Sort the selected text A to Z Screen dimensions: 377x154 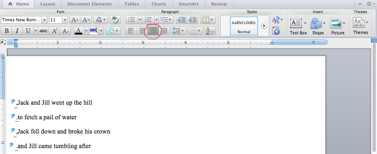pyautogui.click(x=210, y=31)
